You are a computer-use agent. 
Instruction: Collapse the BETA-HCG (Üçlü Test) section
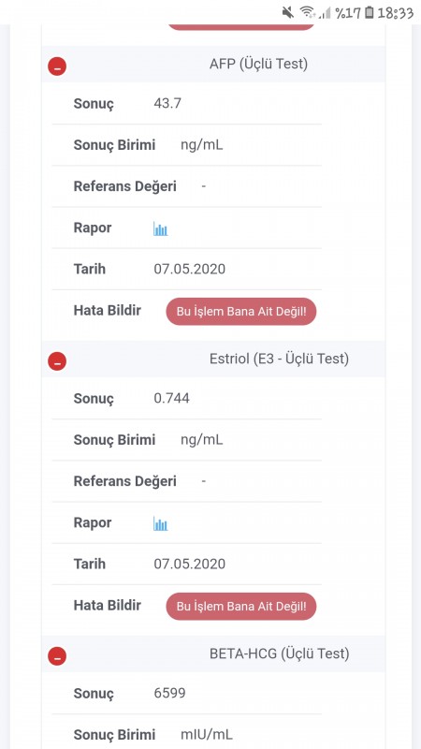point(57,656)
